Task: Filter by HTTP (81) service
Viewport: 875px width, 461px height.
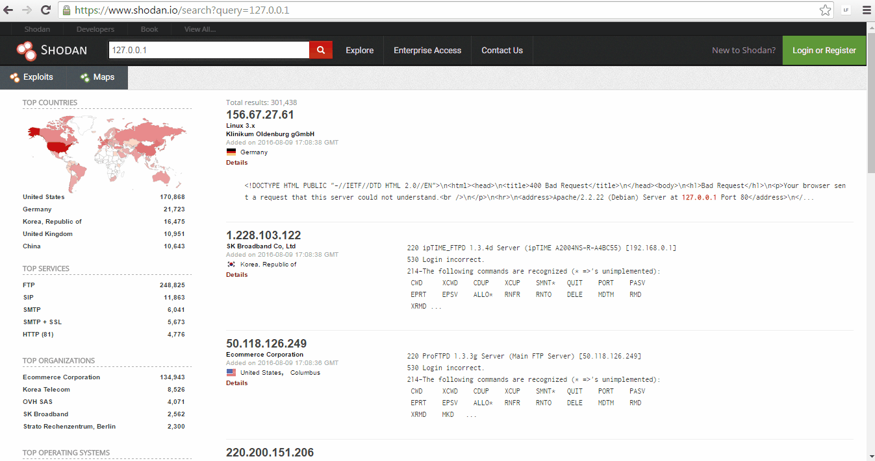Action: (38, 335)
